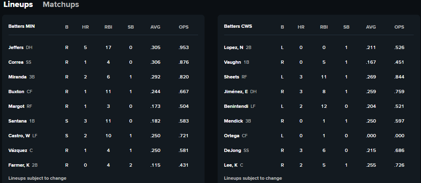View Miranda's player page
Screen dimensions: 421x183
tap(17, 77)
